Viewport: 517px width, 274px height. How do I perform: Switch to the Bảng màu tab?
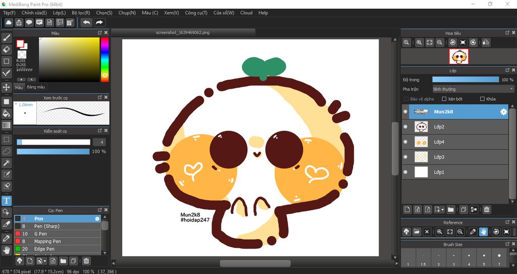36,87
